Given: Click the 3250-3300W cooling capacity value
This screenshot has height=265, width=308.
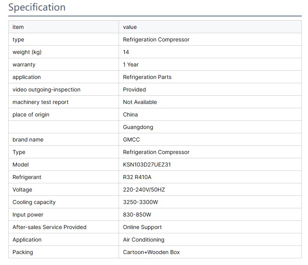Looking at the screenshot, I should pos(140,202).
